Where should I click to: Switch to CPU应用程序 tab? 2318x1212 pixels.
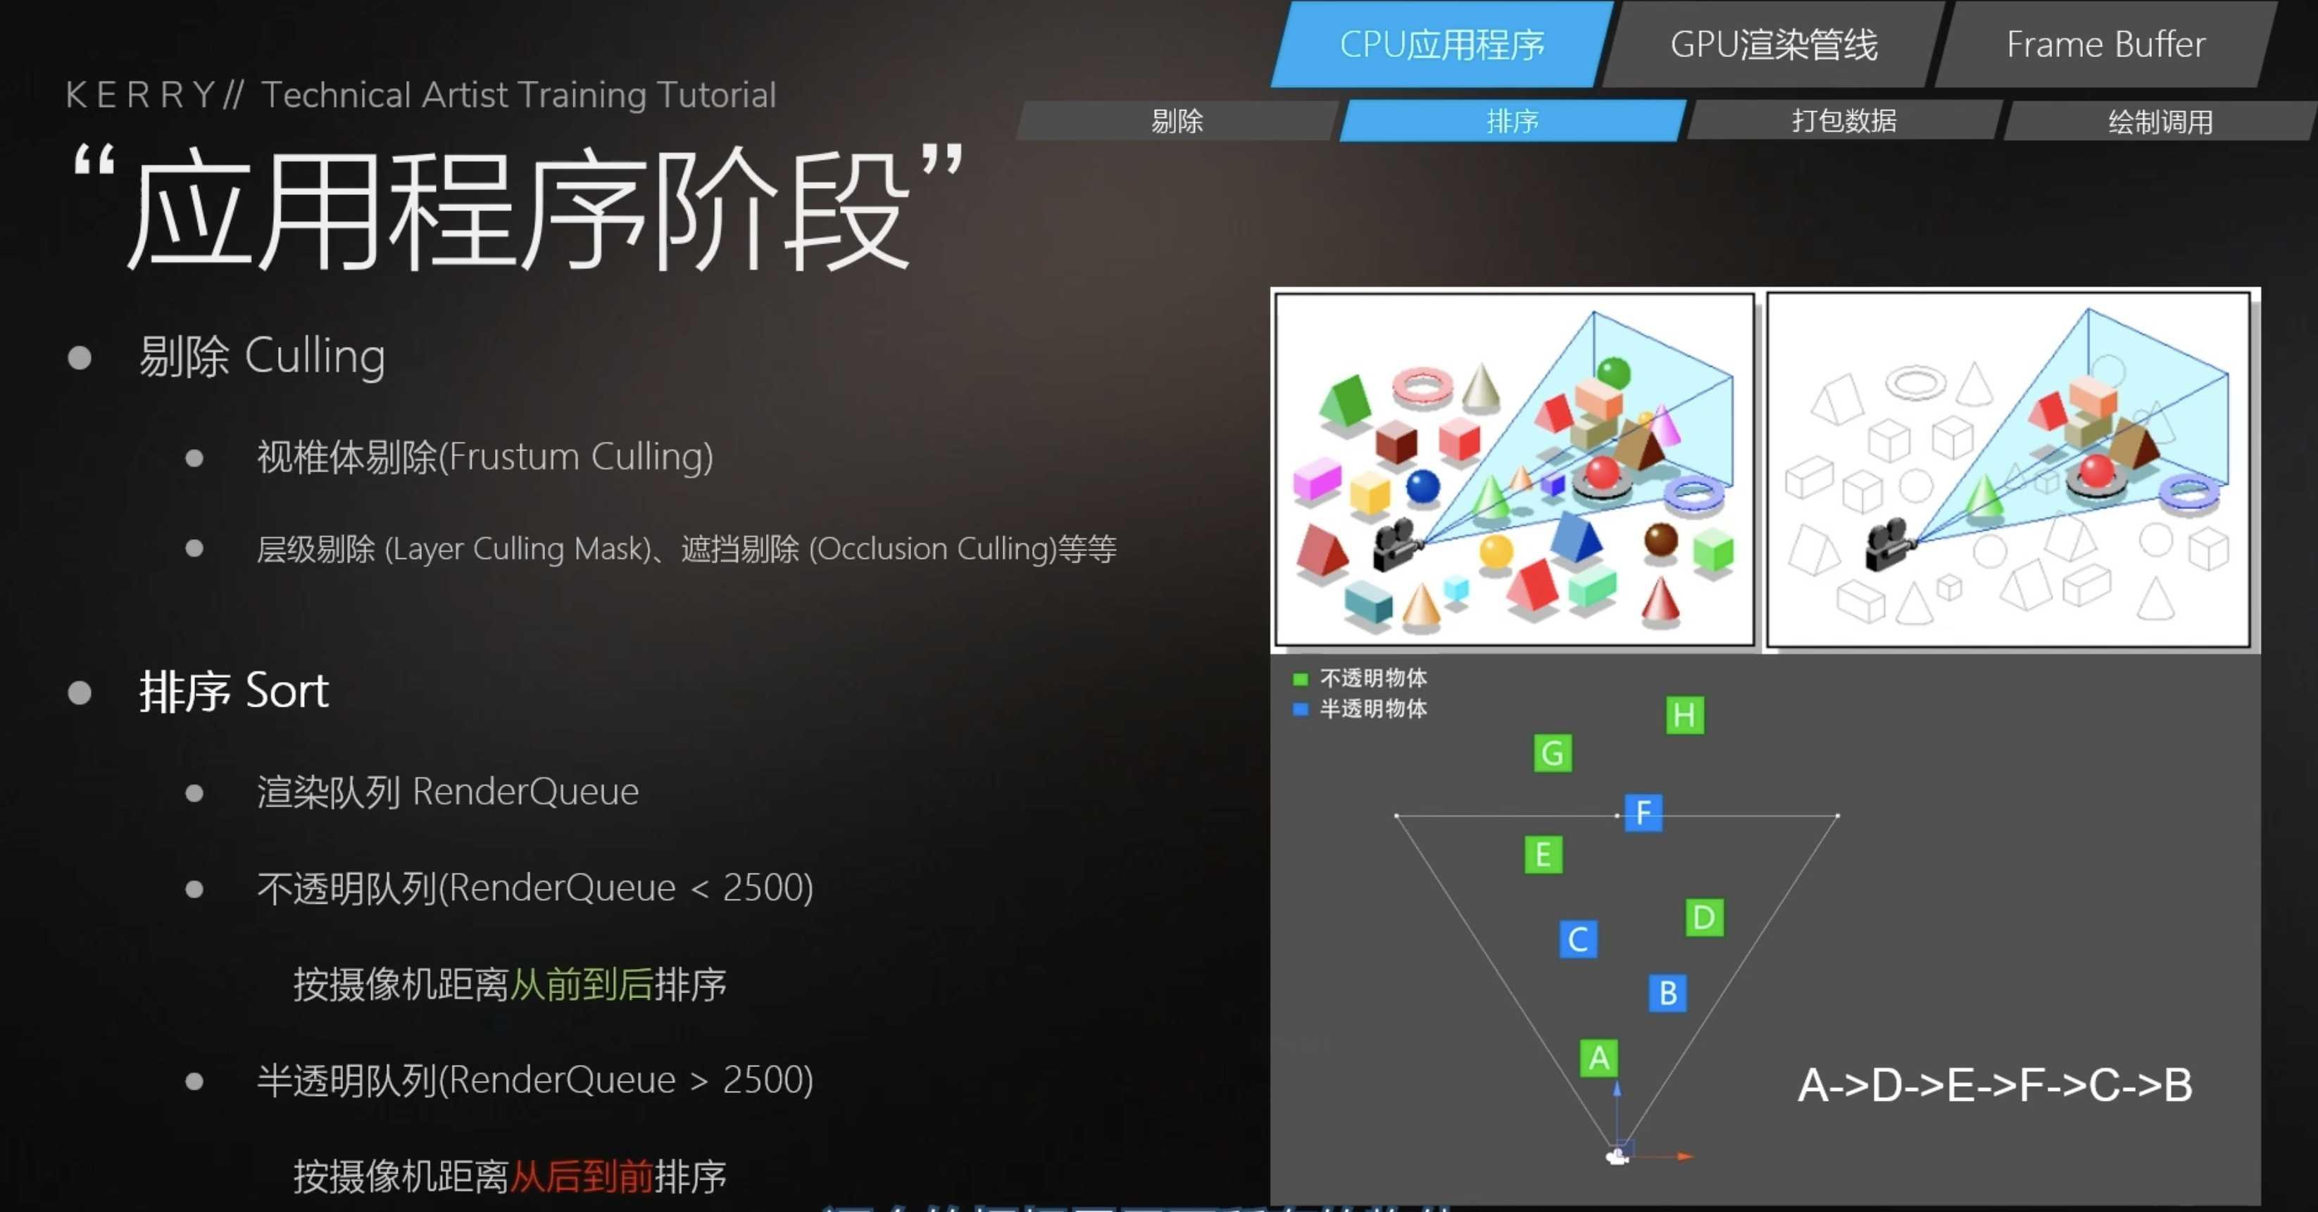coord(1441,44)
